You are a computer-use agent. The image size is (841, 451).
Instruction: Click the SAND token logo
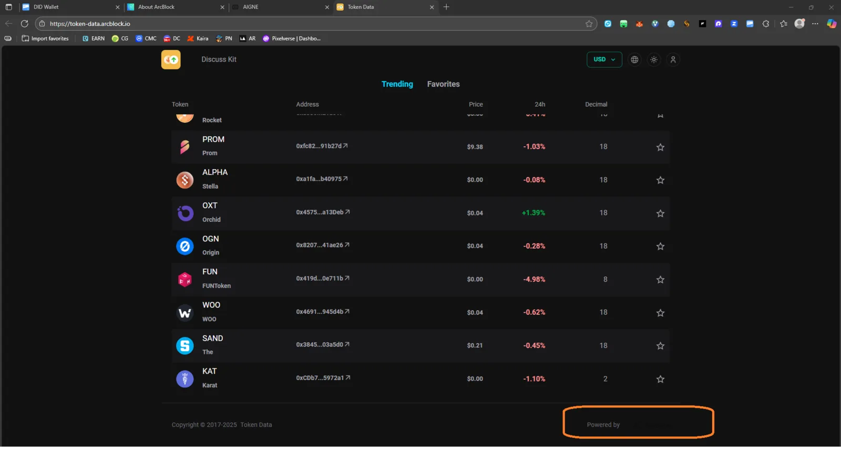(184, 345)
